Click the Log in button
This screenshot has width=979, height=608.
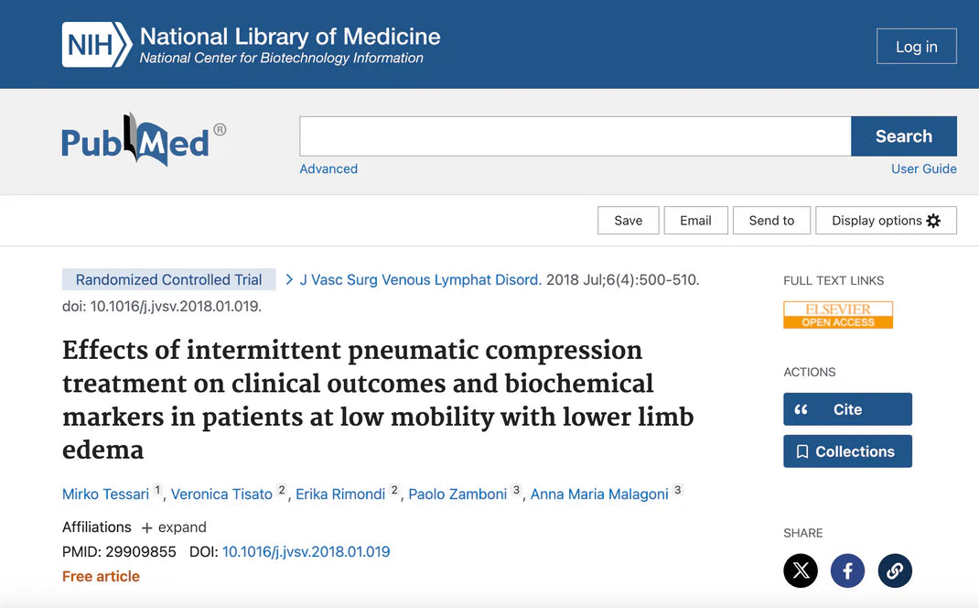(916, 47)
